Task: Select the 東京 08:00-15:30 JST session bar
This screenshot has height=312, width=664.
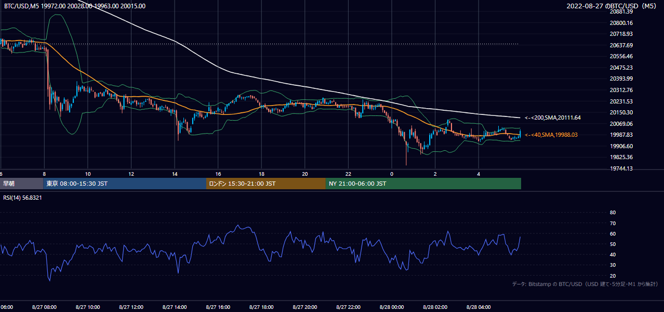Action: click(x=125, y=184)
